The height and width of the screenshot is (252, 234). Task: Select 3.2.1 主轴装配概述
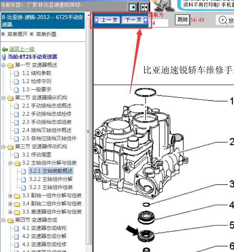(51, 171)
